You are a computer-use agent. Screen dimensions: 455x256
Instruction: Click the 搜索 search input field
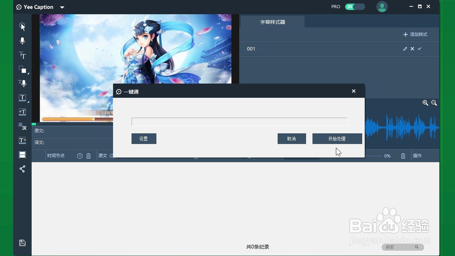[x=403, y=247]
